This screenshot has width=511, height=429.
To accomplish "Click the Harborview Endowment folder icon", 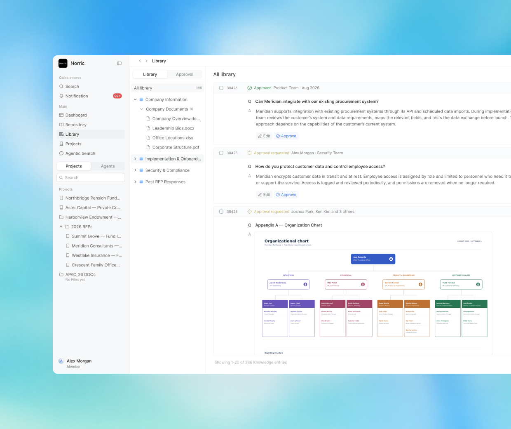I will (x=61, y=217).
